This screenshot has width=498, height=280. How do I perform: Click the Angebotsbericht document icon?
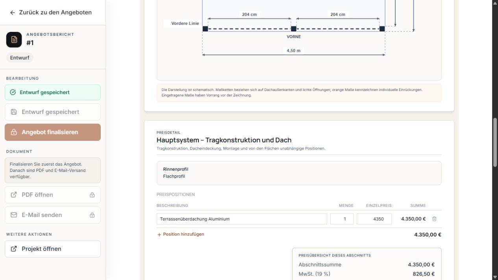click(x=14, y=39)
